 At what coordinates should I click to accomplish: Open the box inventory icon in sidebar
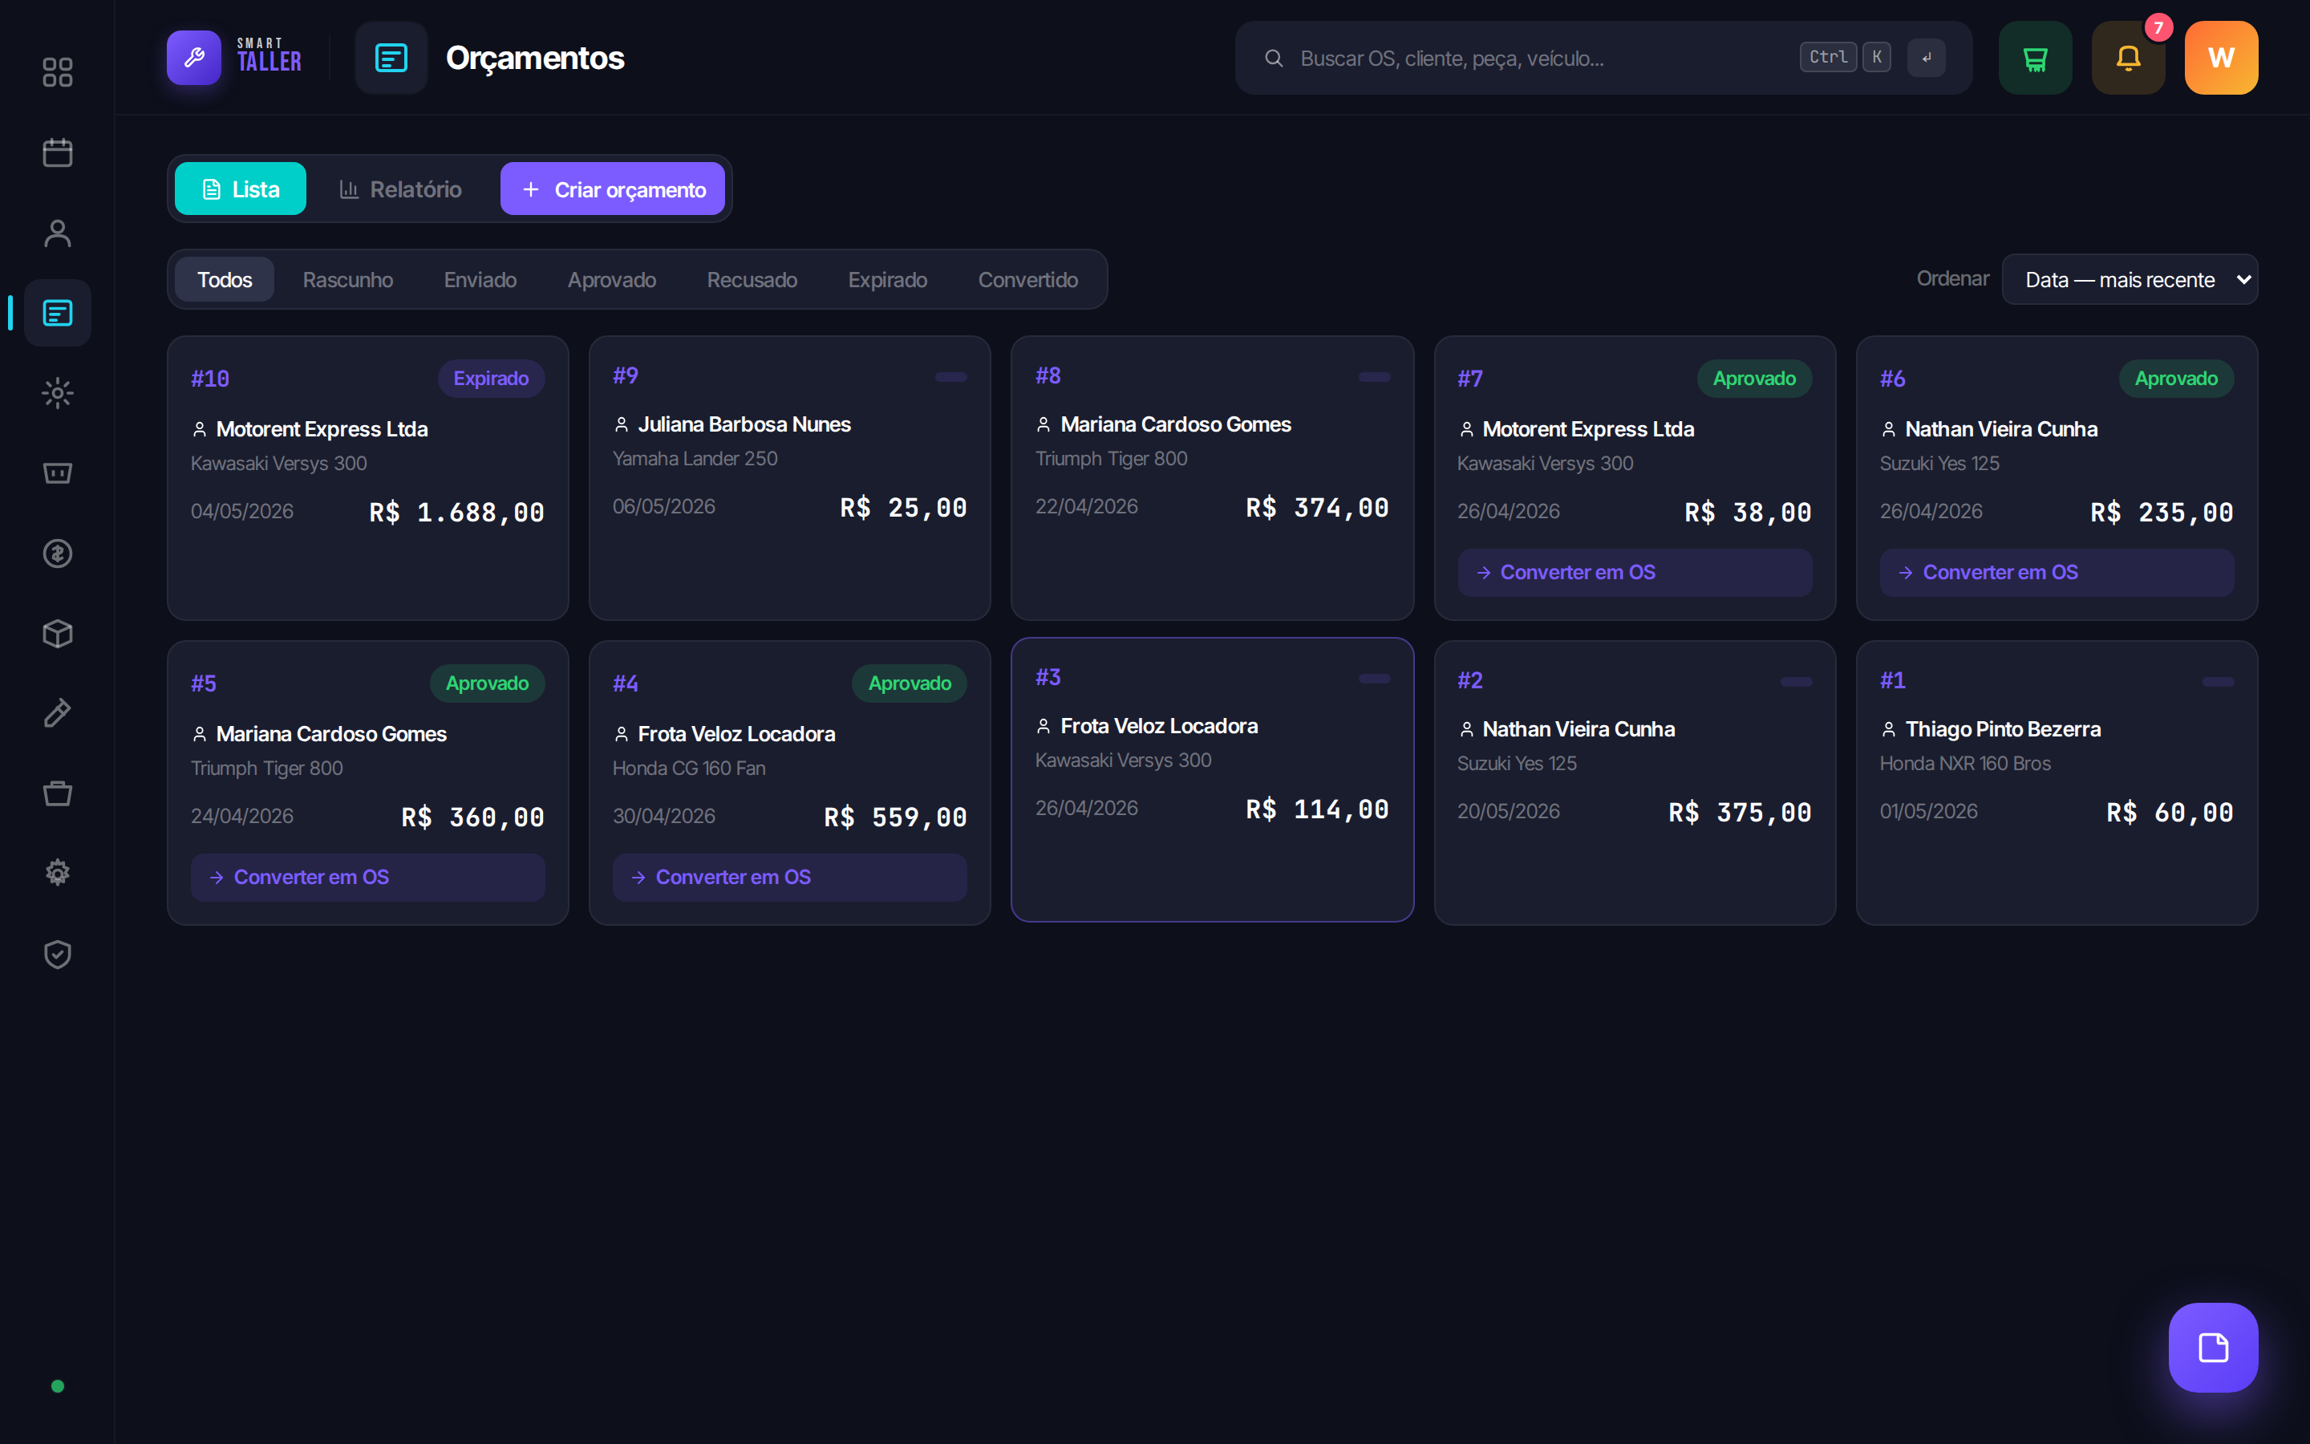click(x=57, y=634)
